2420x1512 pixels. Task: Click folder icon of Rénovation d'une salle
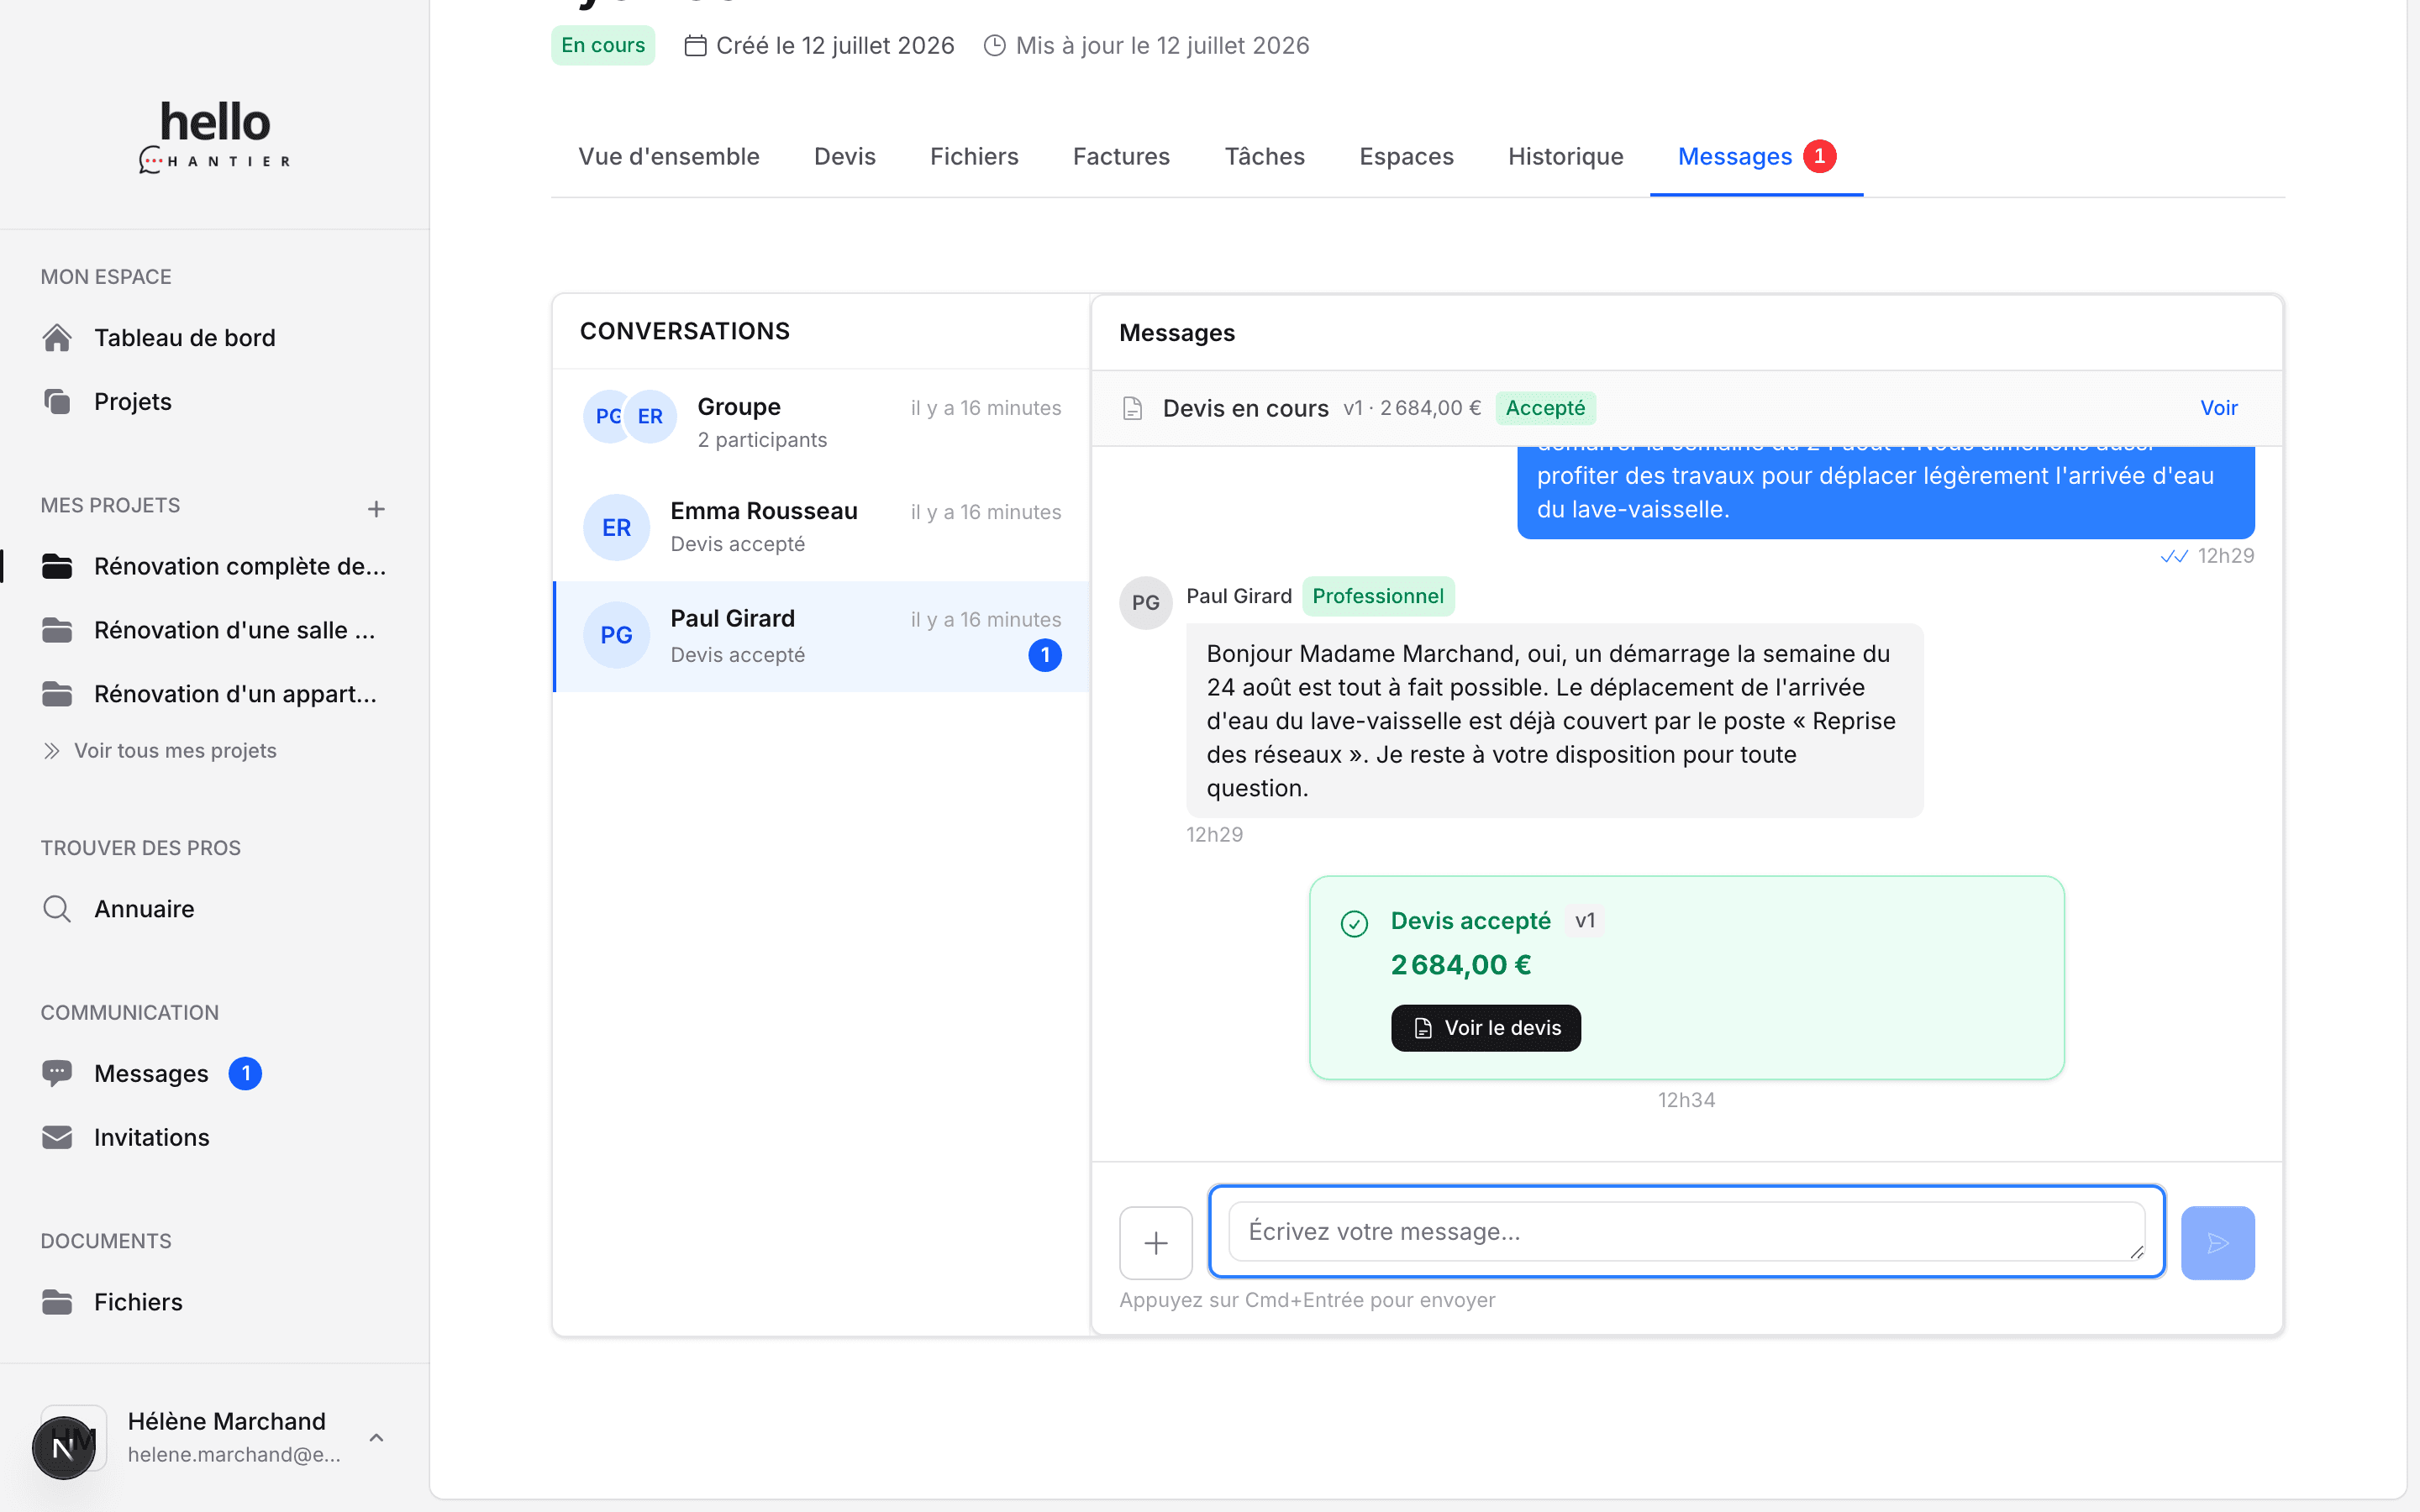click(x=57, y=630)
